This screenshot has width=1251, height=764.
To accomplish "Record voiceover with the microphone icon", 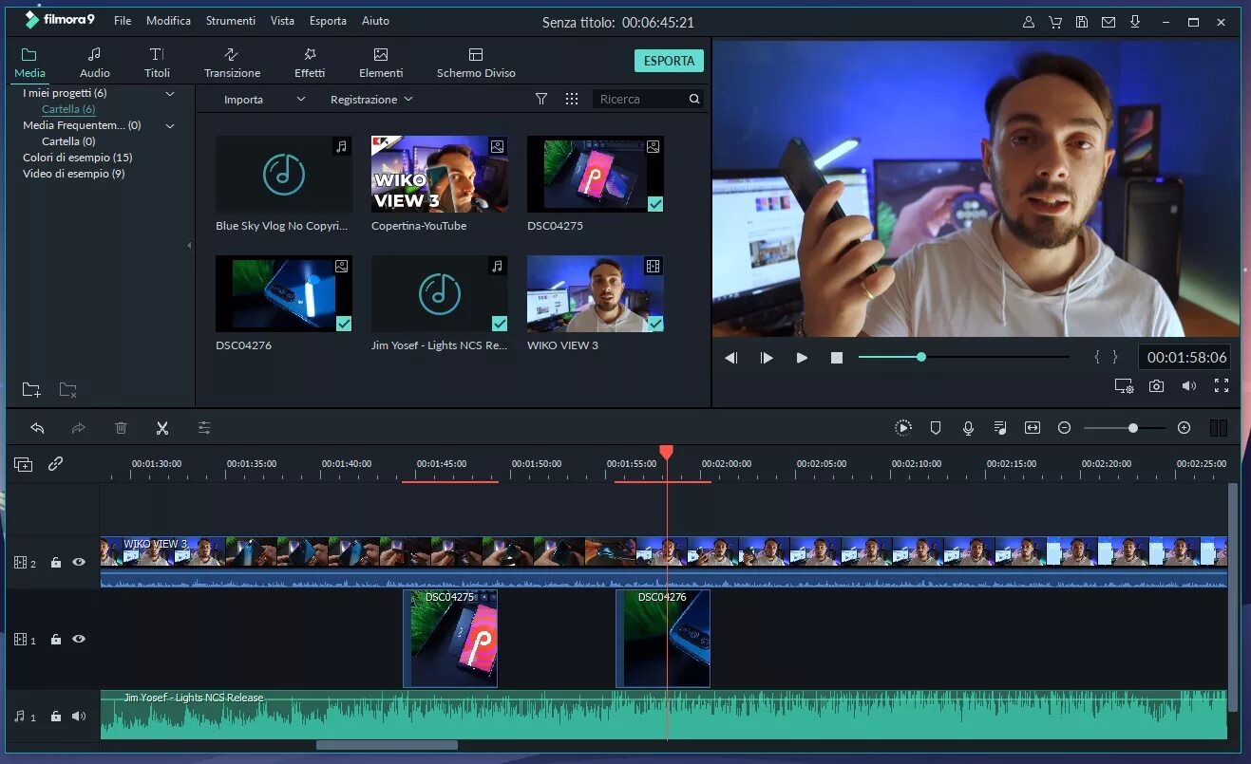I will coord(968,428).
